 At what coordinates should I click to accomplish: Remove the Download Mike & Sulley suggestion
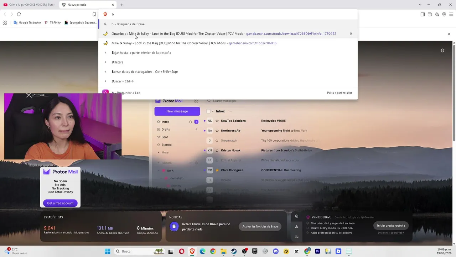[351, 34]
